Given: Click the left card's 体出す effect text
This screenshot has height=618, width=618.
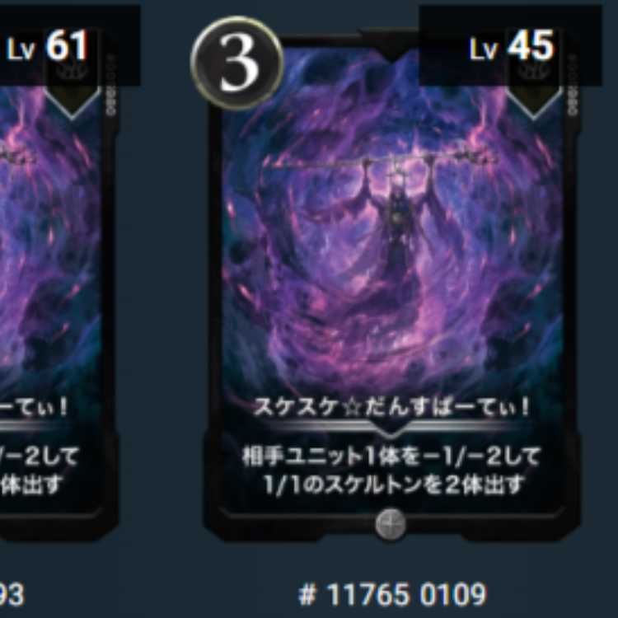Looking at the screenshot, I should pyautogui.click(x=31, y=485).
